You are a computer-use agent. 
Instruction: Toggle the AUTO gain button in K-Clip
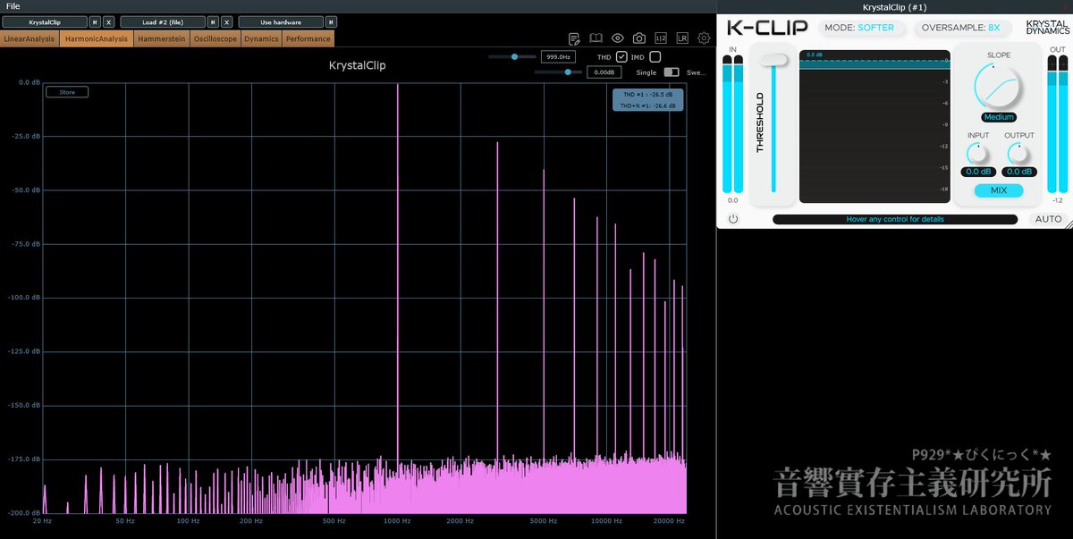(1048, 219)
